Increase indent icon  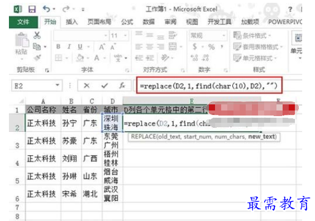(x=150, y=58)
